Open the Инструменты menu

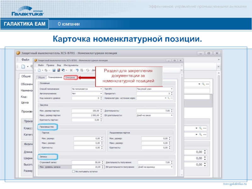point(71,65)
